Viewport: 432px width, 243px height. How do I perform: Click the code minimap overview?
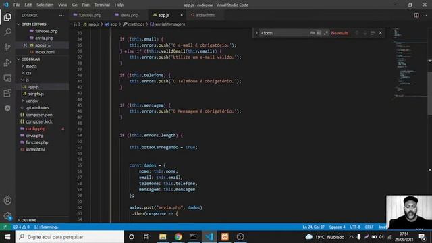(410, 63)
